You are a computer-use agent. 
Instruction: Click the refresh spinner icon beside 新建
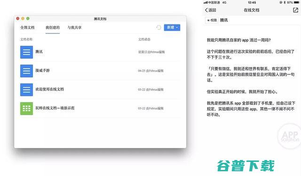(158, 28)
